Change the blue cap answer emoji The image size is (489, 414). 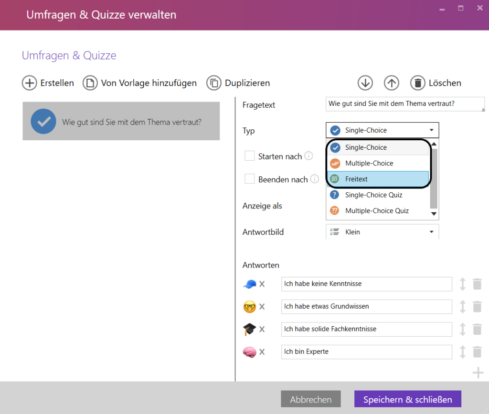point(249,284)
